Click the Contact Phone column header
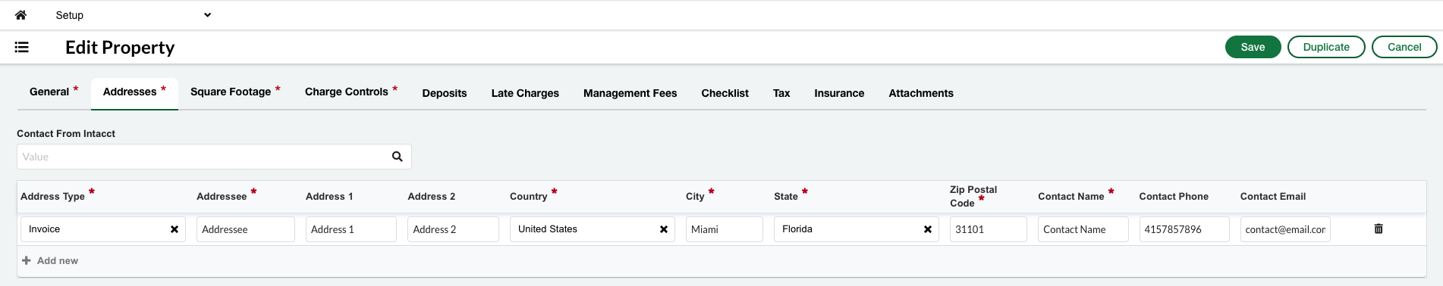 [x=1174, y=196]
